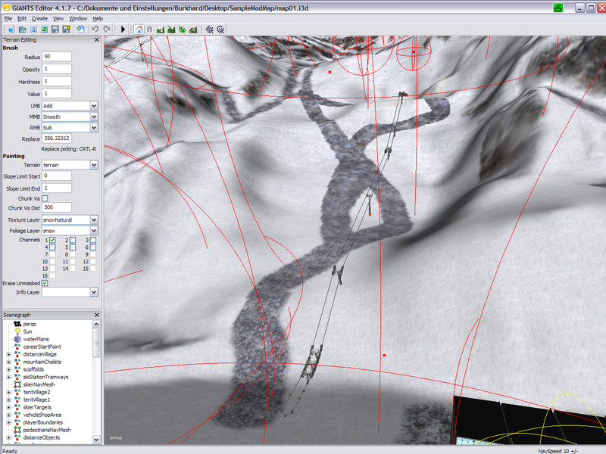Click the Save As toolbar icon
This screenshot has width=606, height=454.
66,30
